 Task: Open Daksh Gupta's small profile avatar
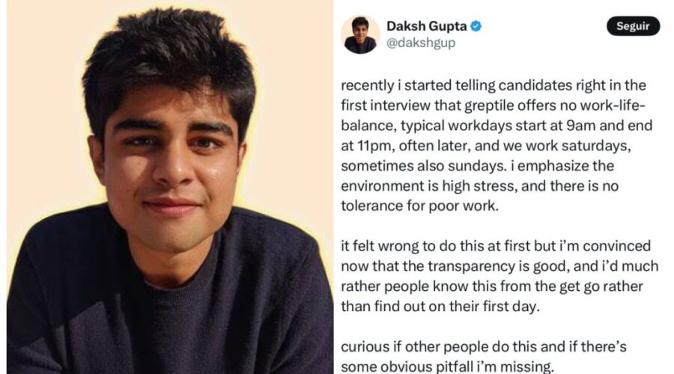pyautogui.click(x=360, y=34)
